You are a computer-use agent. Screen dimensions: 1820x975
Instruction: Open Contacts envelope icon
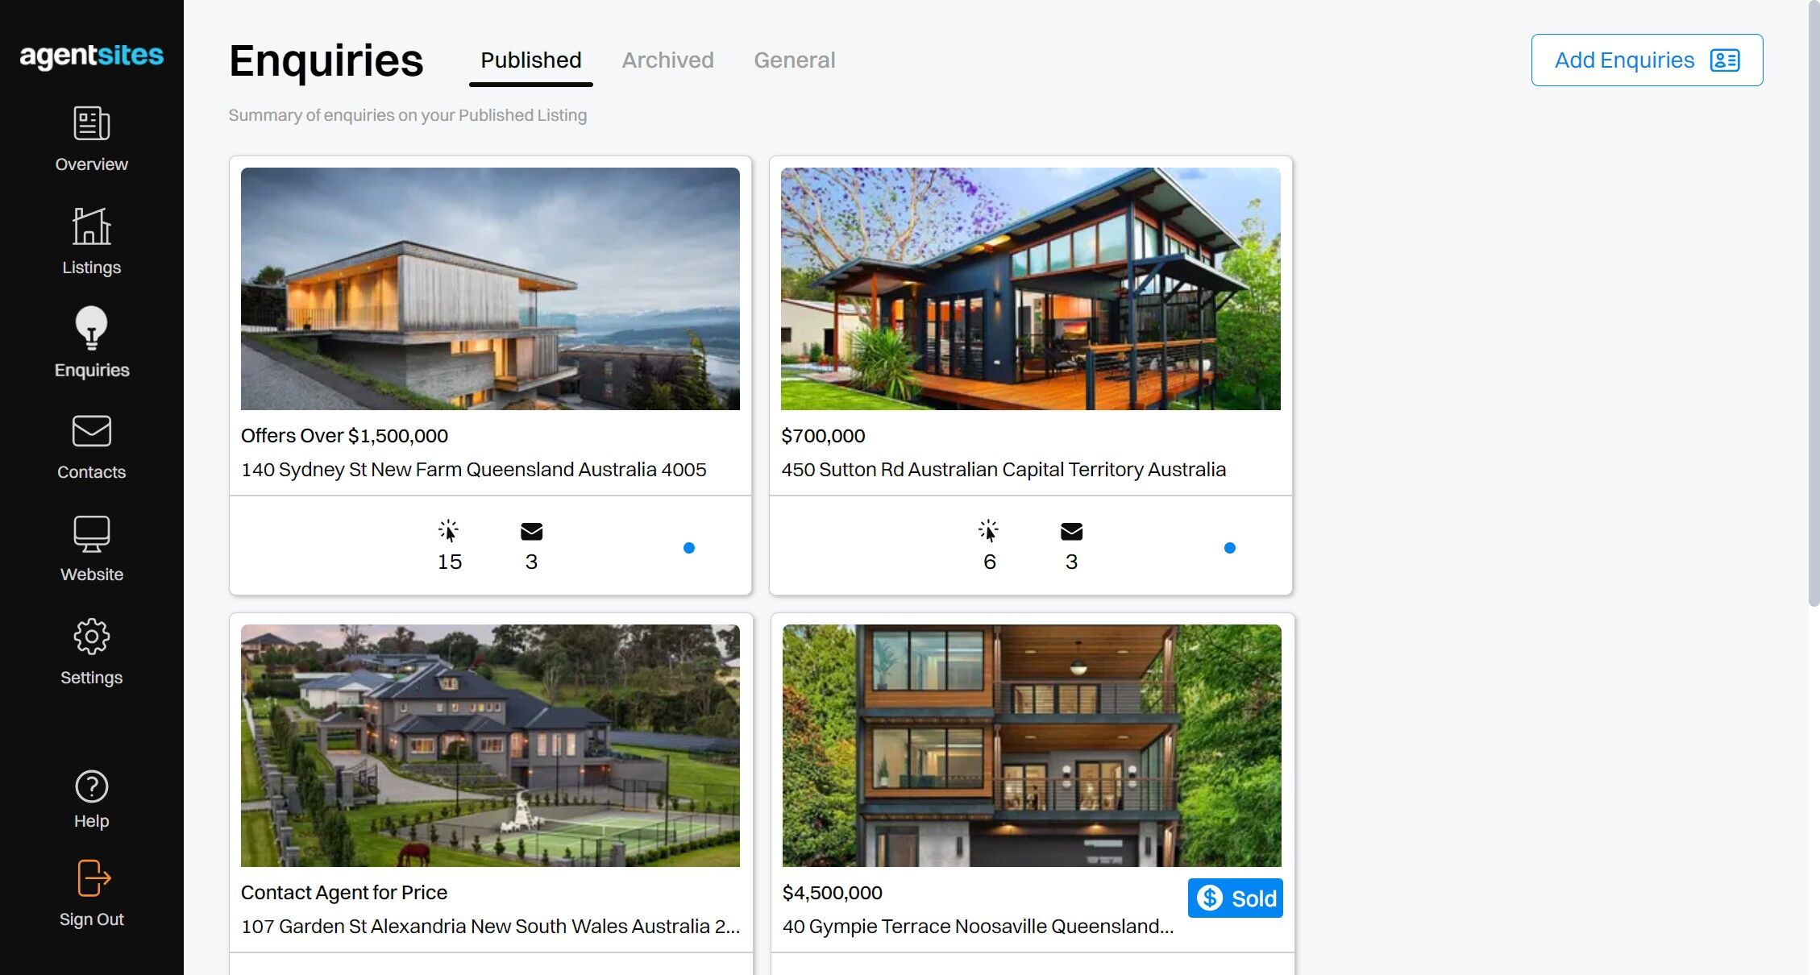[x=91, y=430]
